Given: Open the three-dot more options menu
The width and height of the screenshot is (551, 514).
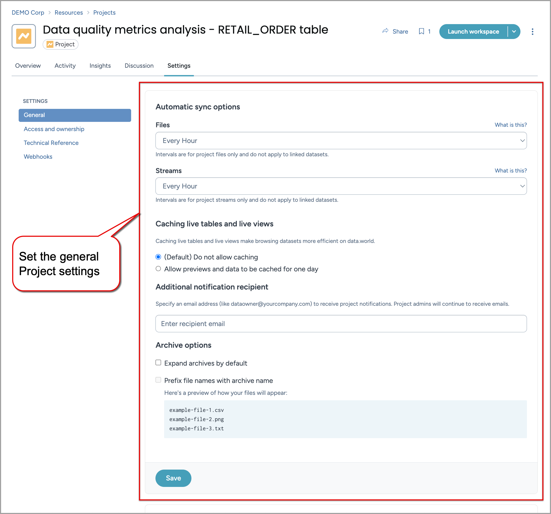Looking at the screenshot, I should (532, 32).
